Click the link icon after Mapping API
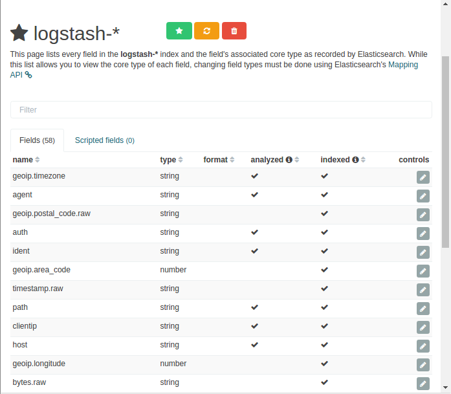The height and width of the screenshot is (394, 451). point(28,75)
